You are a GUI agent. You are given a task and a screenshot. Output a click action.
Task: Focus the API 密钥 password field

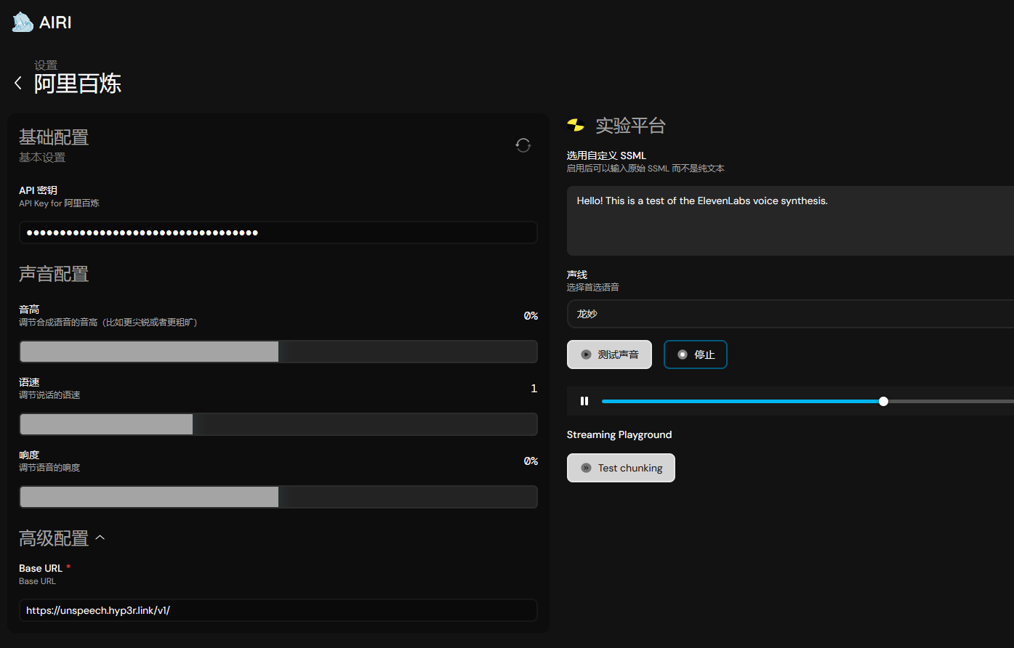click(x=278, y=232)
